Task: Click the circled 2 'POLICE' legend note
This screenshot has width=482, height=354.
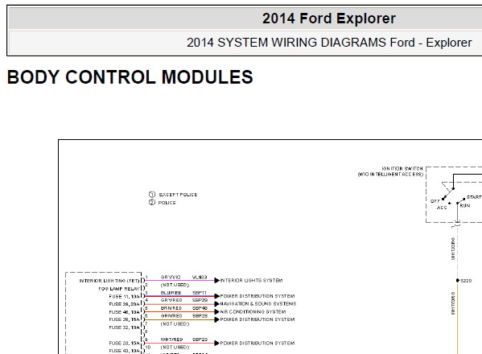Action: point(163,203)
